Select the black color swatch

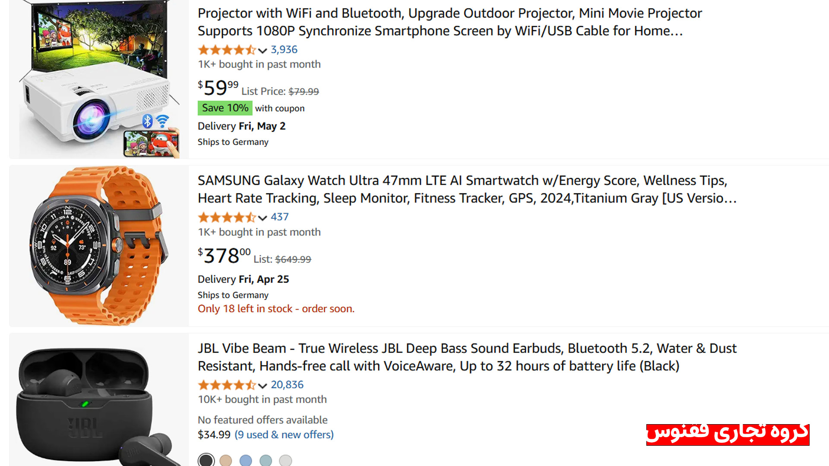pyautogui.click(x=206, y=460)
